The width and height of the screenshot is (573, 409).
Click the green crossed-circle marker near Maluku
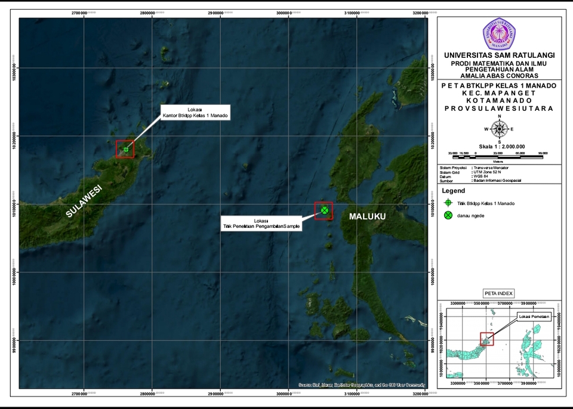tap(325, 210)
